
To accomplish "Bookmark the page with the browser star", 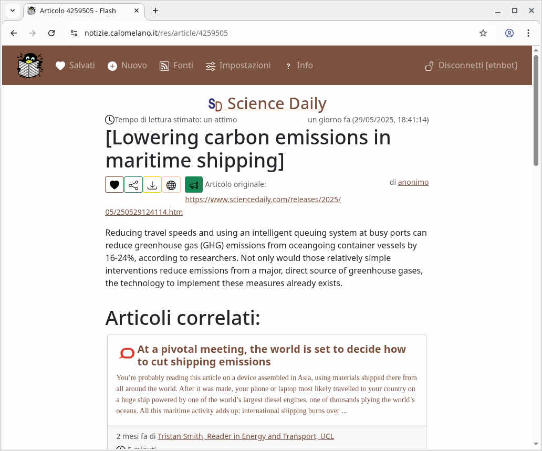I will tap(483, 33).
